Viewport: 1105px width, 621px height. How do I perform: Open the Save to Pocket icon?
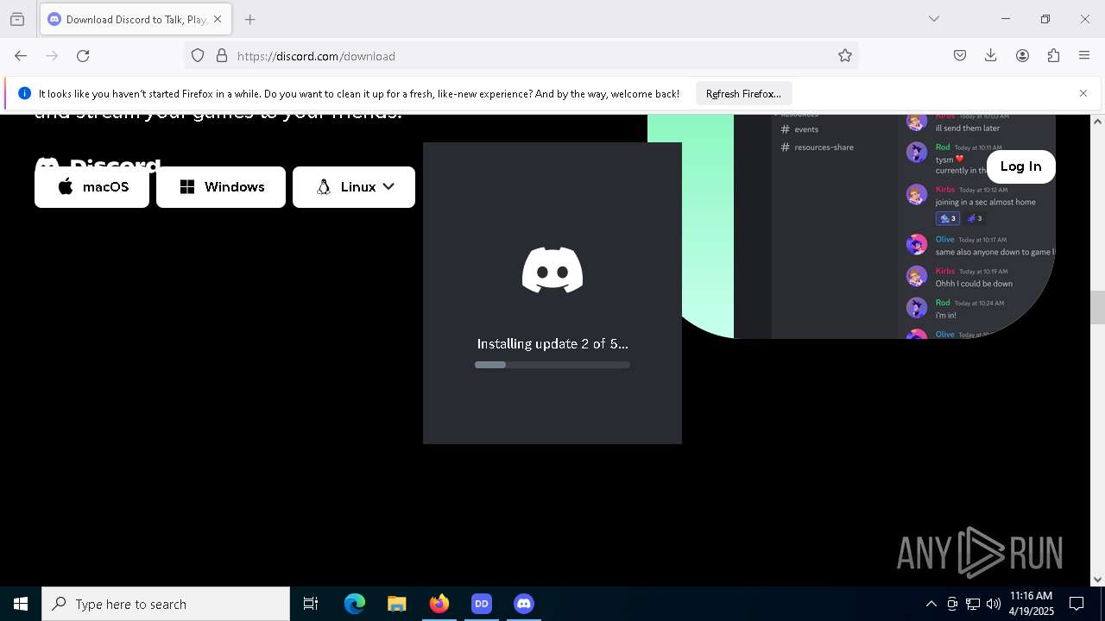pyautogui.click(x=960, y=56)
